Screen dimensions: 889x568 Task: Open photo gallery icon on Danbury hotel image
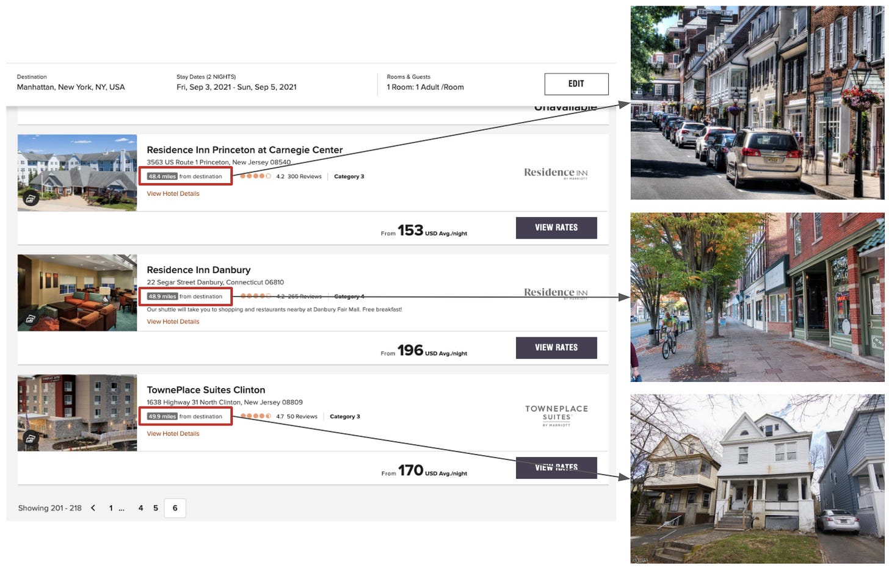tap(31, 318)
